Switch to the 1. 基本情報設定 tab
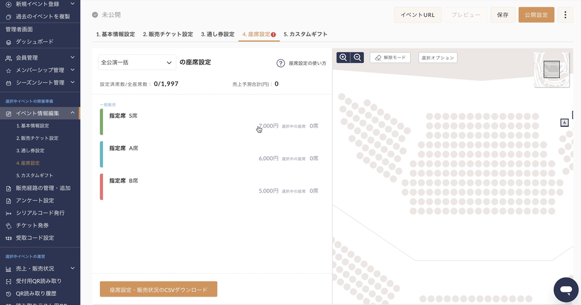The image size is (581, 305). 116,34
